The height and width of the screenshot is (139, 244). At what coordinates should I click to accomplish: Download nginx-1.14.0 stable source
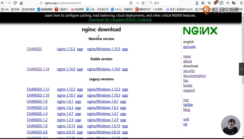[66, 69]
